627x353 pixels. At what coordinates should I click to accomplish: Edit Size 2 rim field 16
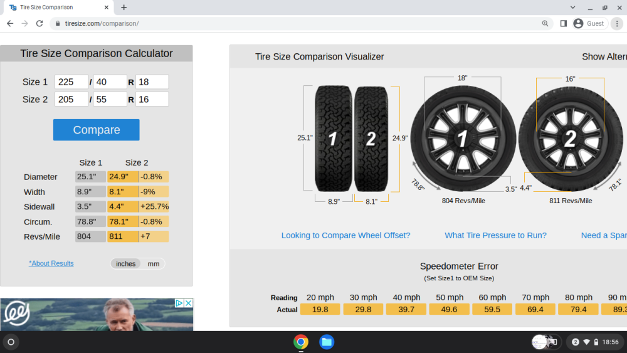click(152, 99)
